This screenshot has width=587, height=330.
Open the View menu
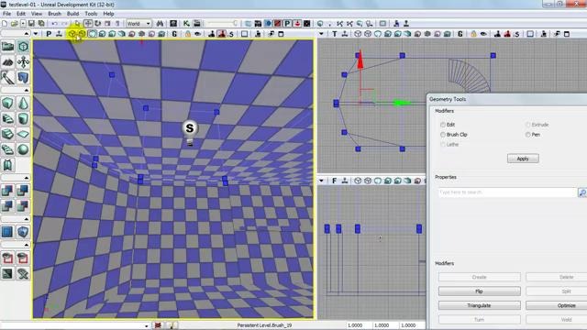(x=37, y=14)
